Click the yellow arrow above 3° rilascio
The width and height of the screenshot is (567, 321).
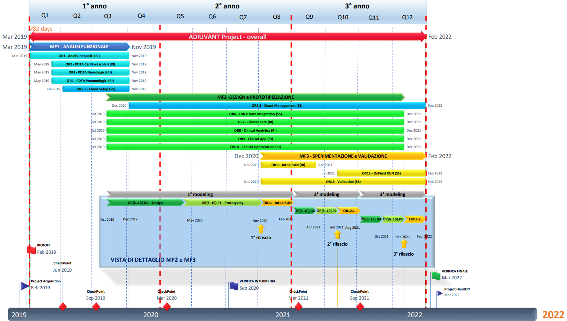(x=404, y=244)
